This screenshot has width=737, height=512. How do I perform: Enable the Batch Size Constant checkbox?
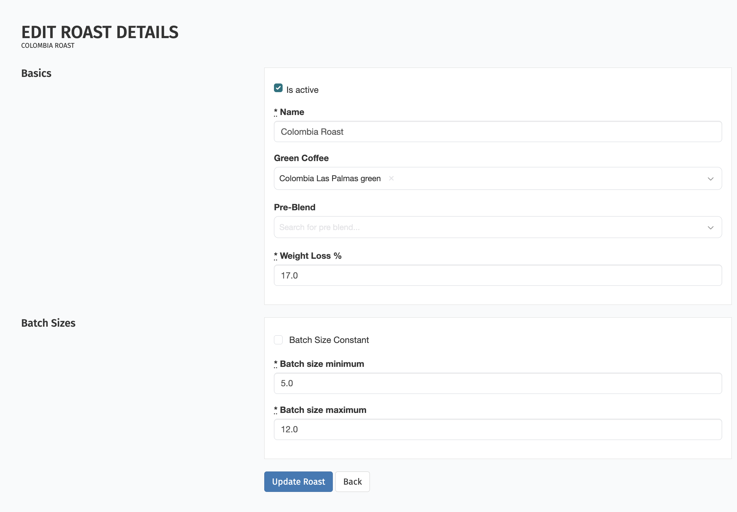point(278,340)
